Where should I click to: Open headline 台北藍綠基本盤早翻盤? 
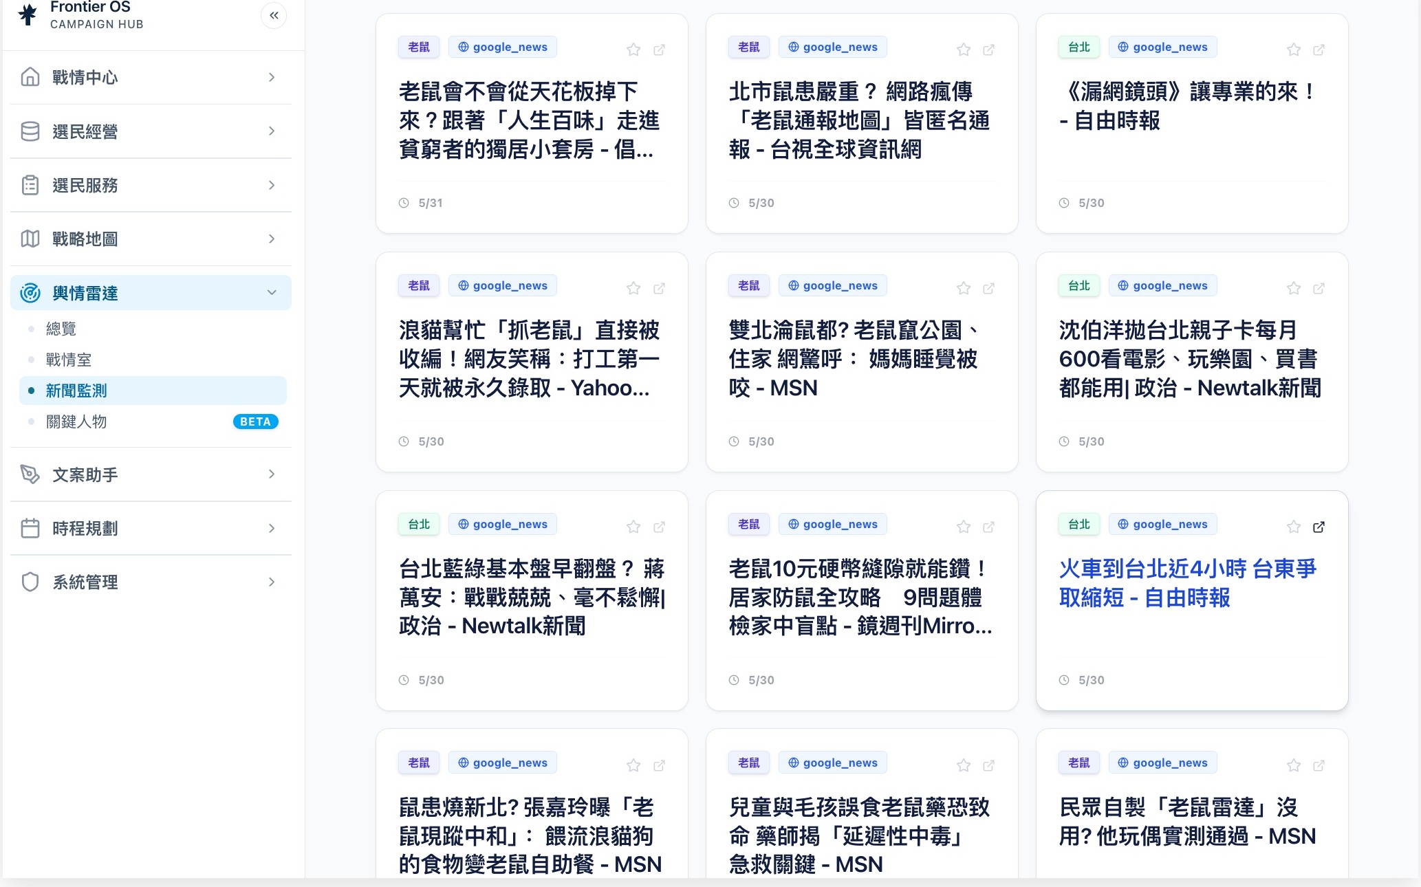click(x=532, y=598)
